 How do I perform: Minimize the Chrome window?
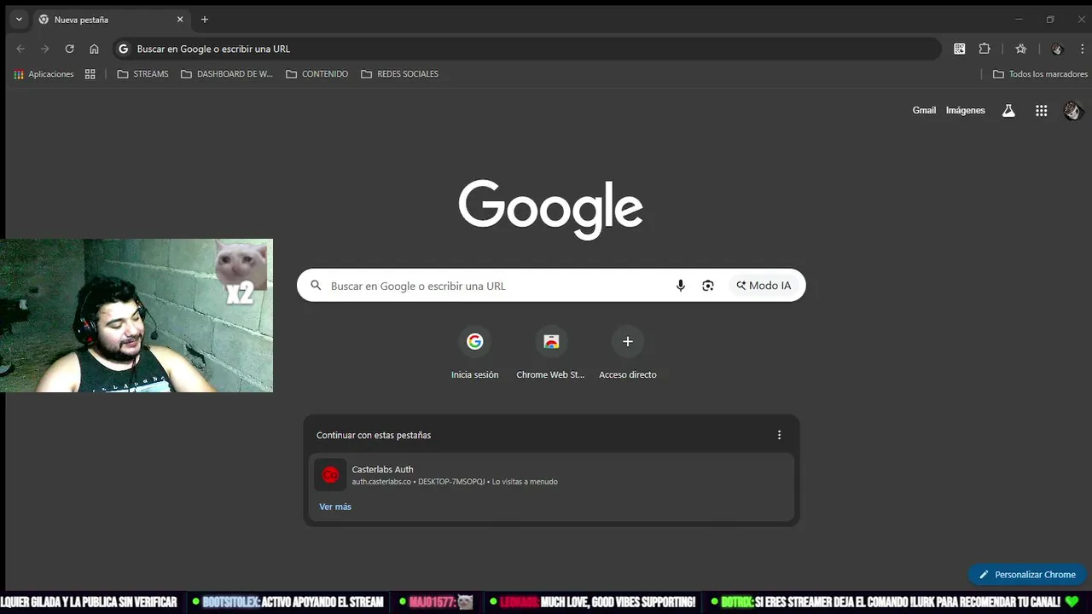tap(1019, 20)
